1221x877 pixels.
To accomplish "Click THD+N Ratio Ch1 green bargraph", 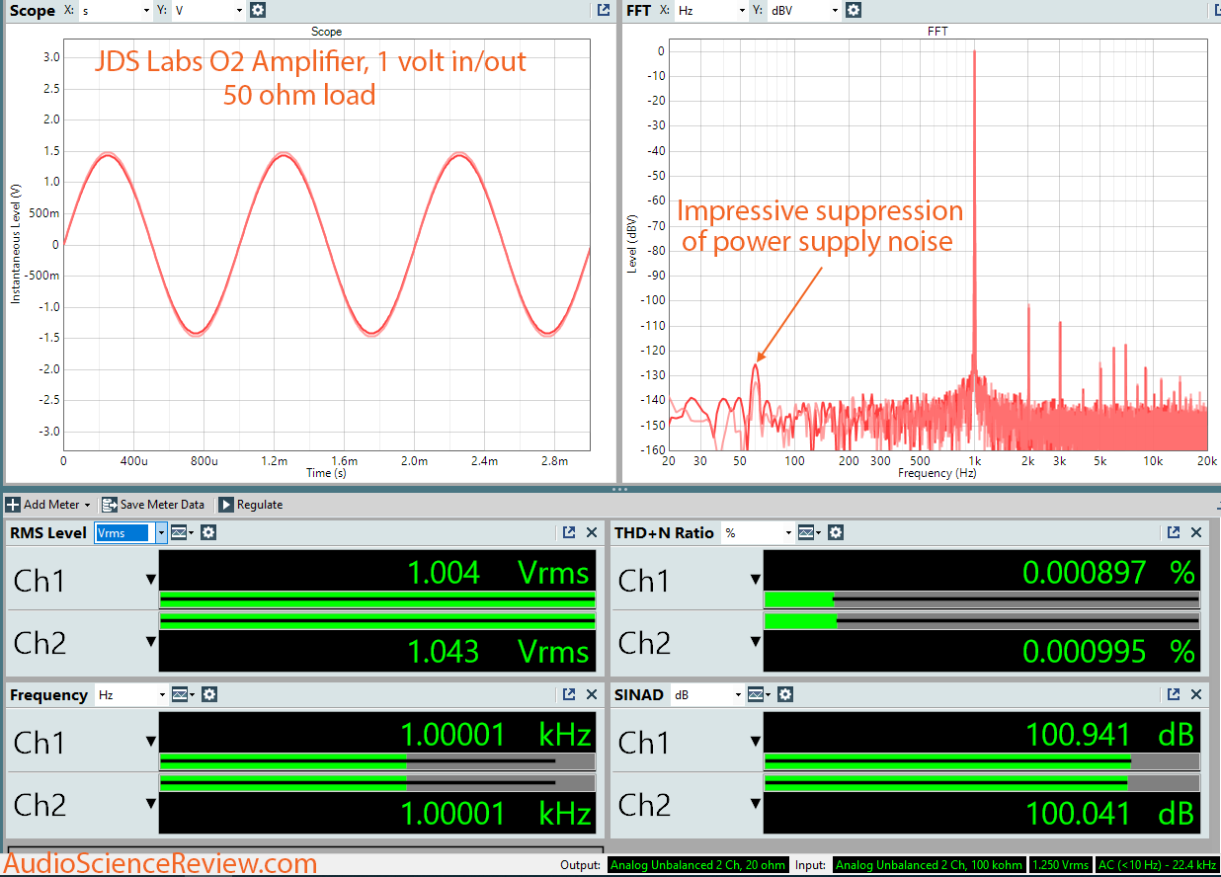I will pos(799,598).
